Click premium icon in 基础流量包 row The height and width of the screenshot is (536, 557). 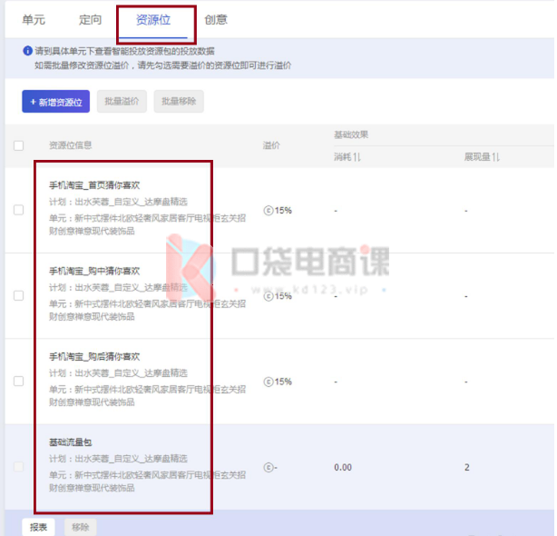pos(269,467)
